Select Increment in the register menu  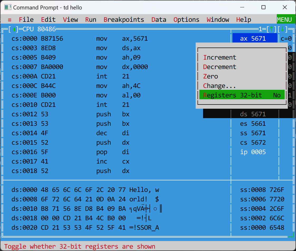point(220,57)
